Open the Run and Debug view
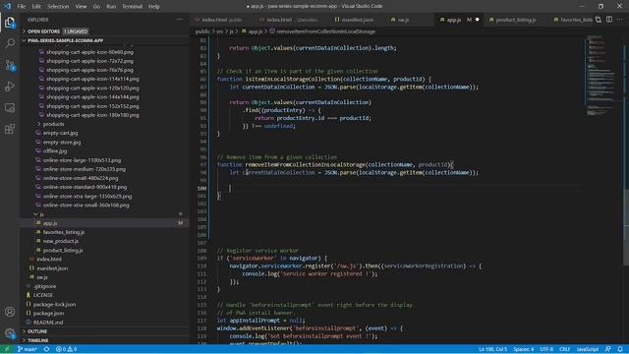Viewport: 629px width, 354px height. pos(10,87)
